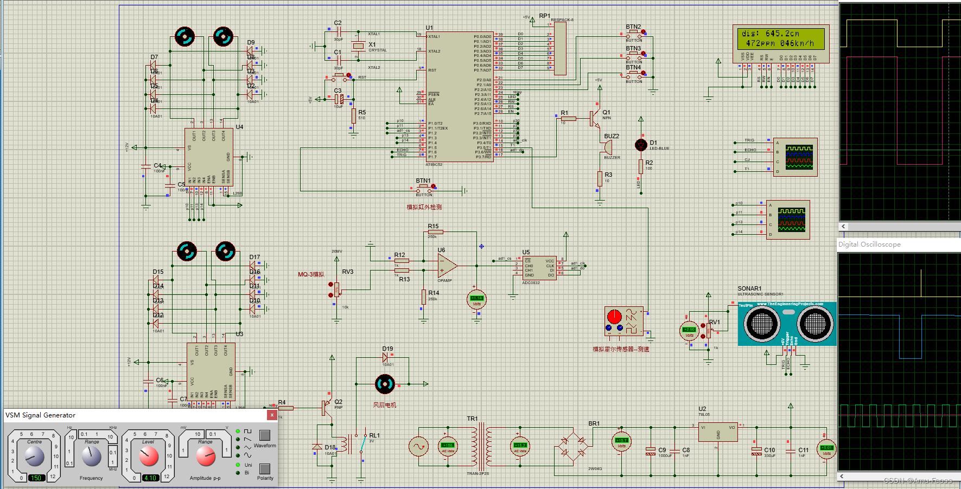Viewport: 961px width, 489px height.
Task: Click the voltmeter next to R14
Action: pos(476,299)
